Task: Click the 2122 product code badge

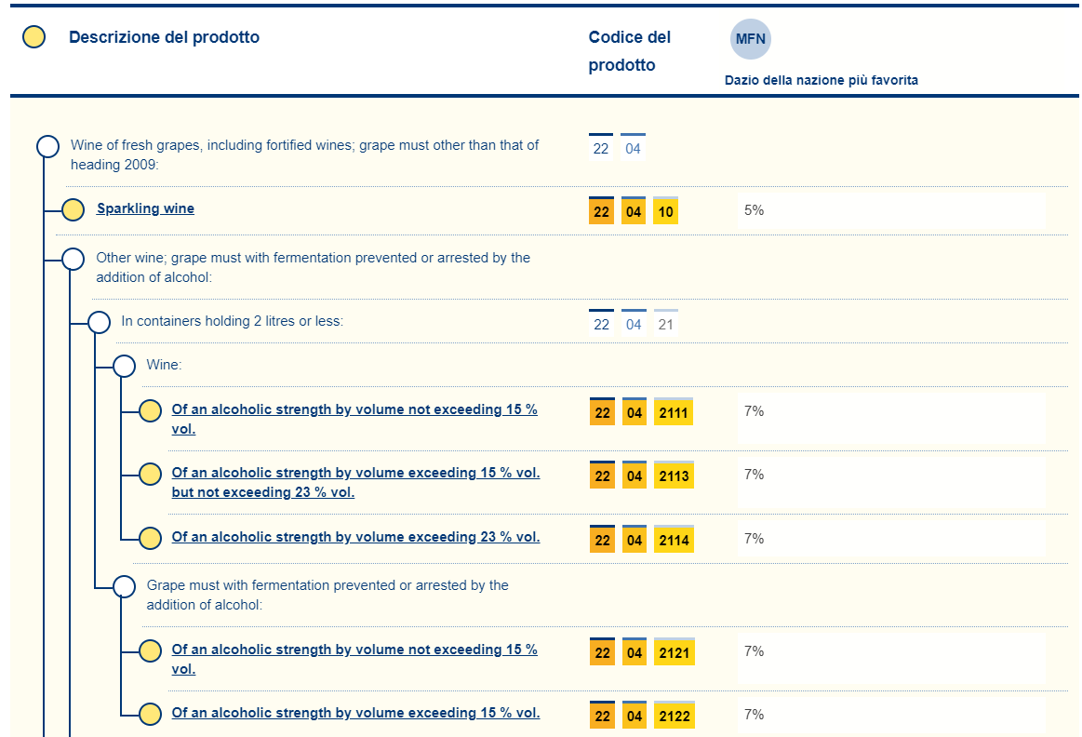Action: point(674,717)
